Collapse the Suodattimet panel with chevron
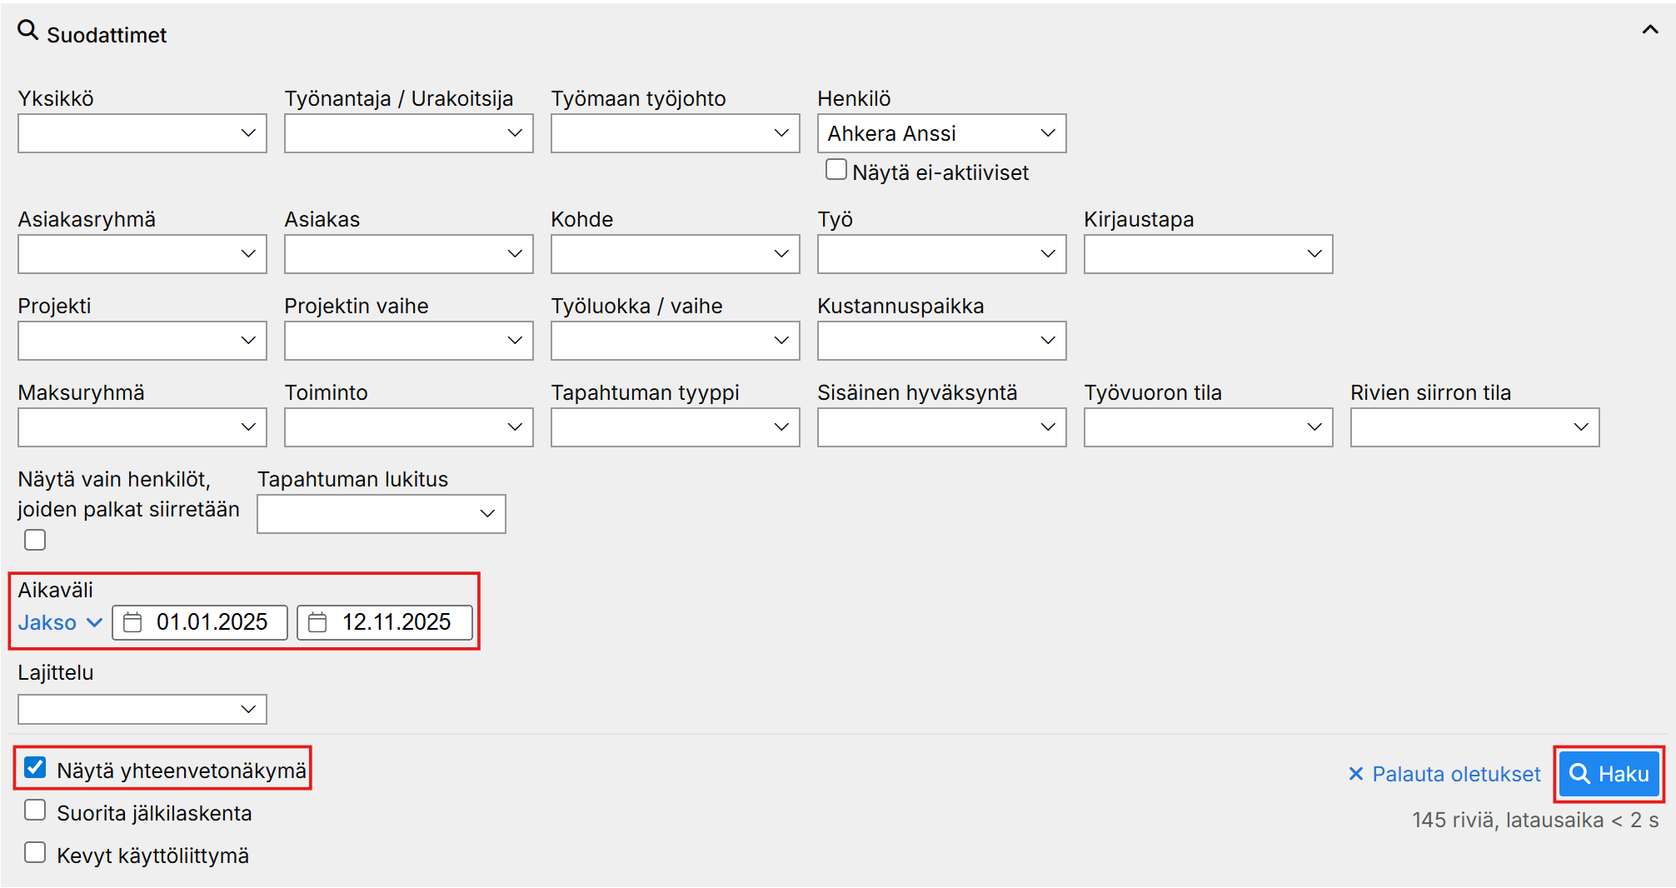Image resolution: width=1676 pixels, height=888 pixels. [x=1649, y=31]
